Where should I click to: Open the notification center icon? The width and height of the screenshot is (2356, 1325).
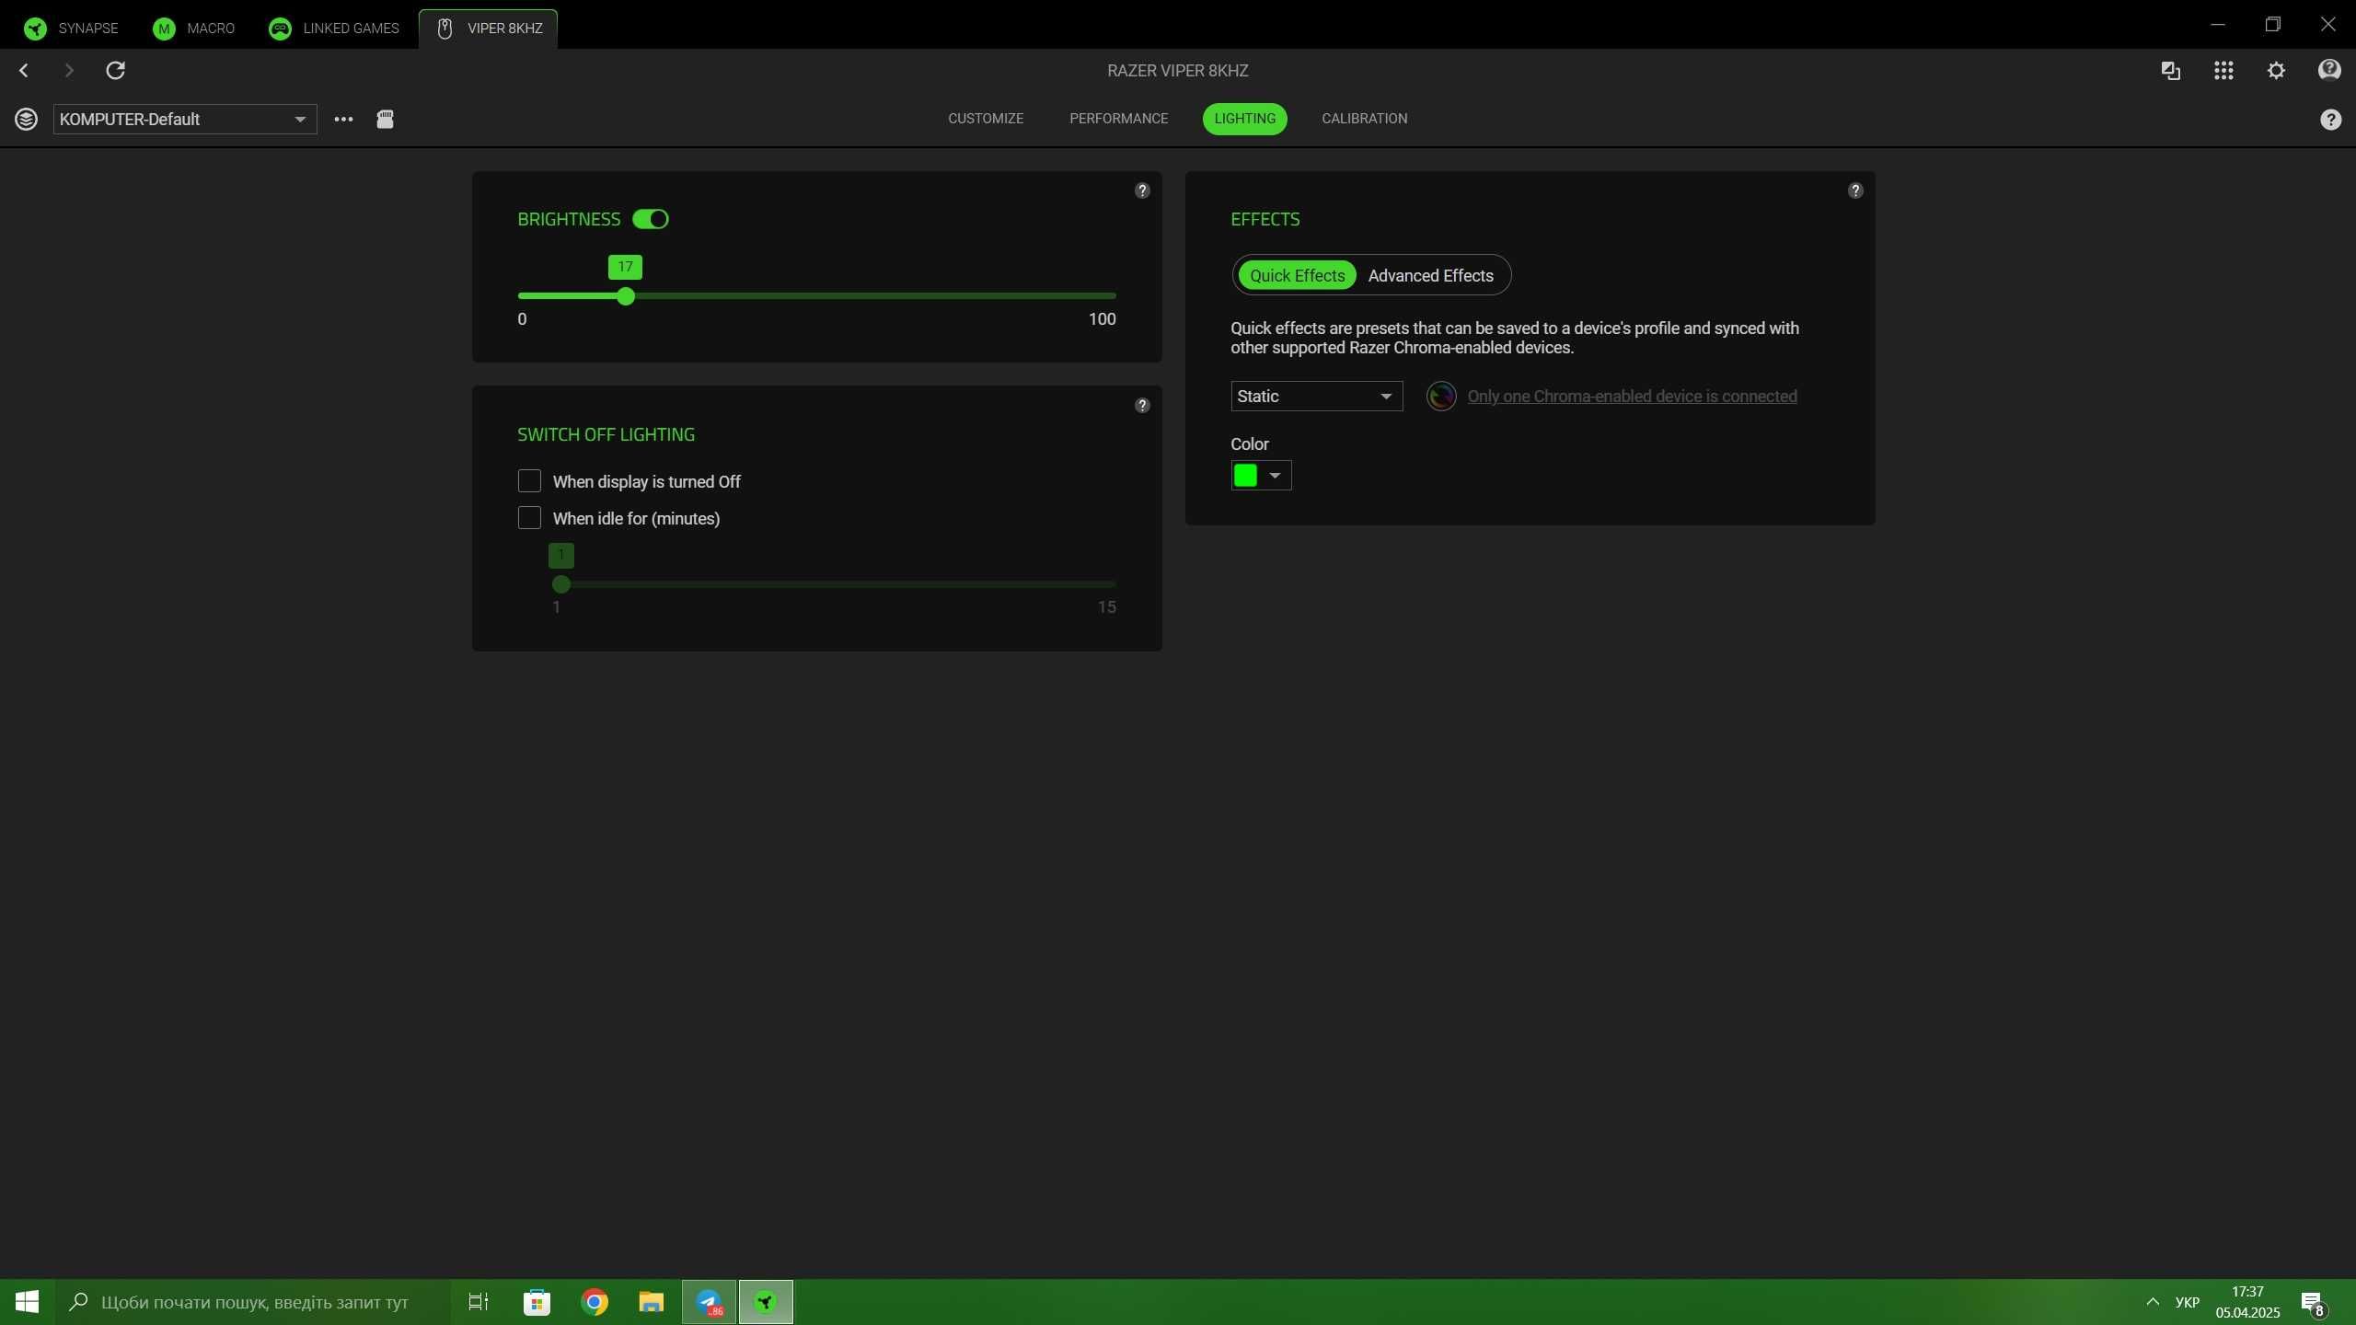[2314, 1302]
